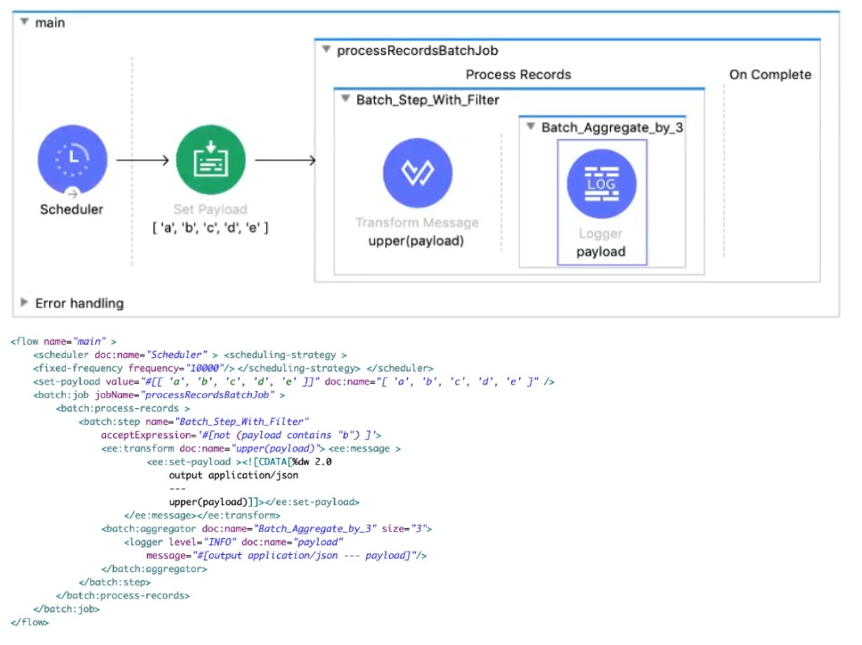Click the Logger LOG icon
862x645 pixels.
pos(601,184)
